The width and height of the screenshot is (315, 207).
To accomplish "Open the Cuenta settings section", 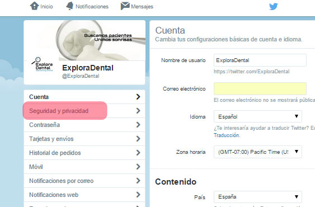I will point(84,97).
